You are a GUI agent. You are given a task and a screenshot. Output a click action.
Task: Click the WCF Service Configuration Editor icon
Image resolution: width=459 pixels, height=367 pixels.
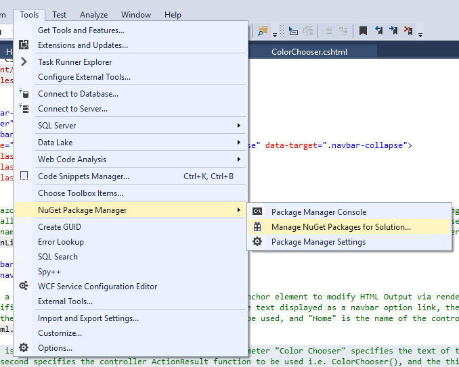[x=24, y=286]
